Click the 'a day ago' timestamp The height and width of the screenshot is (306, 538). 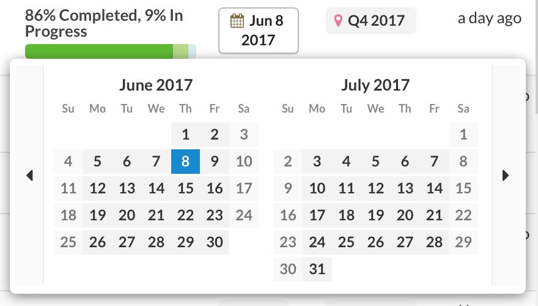[489, 18]
